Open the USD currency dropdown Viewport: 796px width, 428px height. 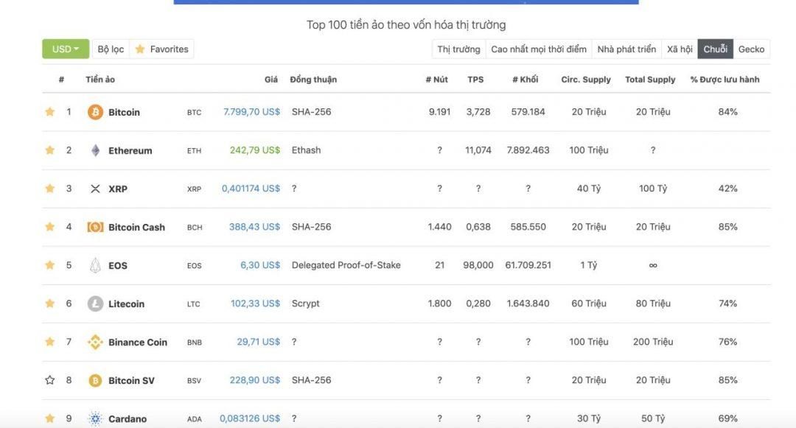point(66,49)
